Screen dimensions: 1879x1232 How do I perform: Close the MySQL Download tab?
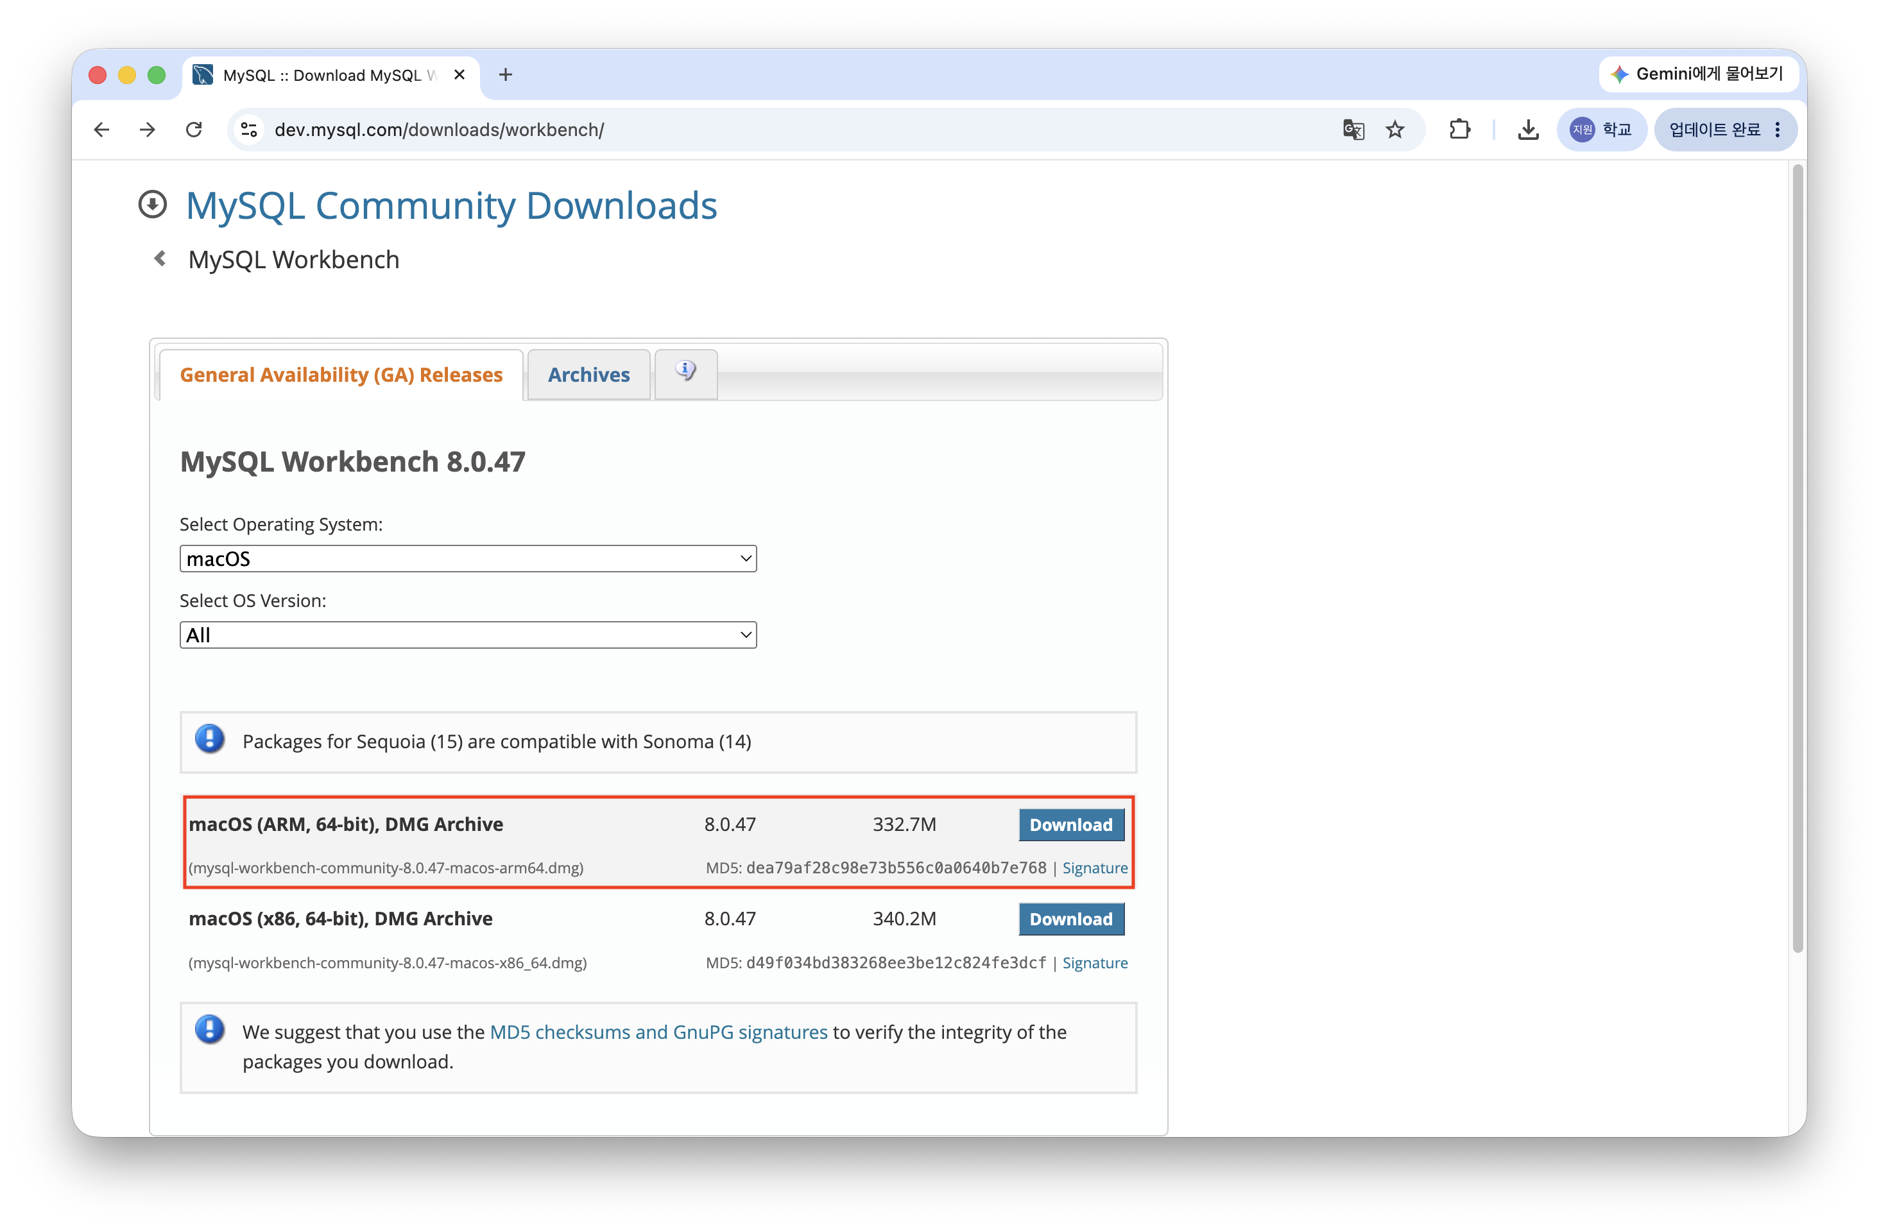(x=459, y=74)
